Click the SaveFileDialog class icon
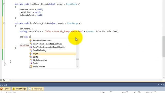Viewport: 165px width, 93px height. [x=31, y=50]
